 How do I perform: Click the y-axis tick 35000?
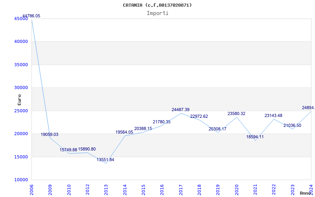click(x=21, y=65)
